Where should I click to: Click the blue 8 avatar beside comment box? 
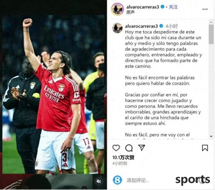coord(117,180)
